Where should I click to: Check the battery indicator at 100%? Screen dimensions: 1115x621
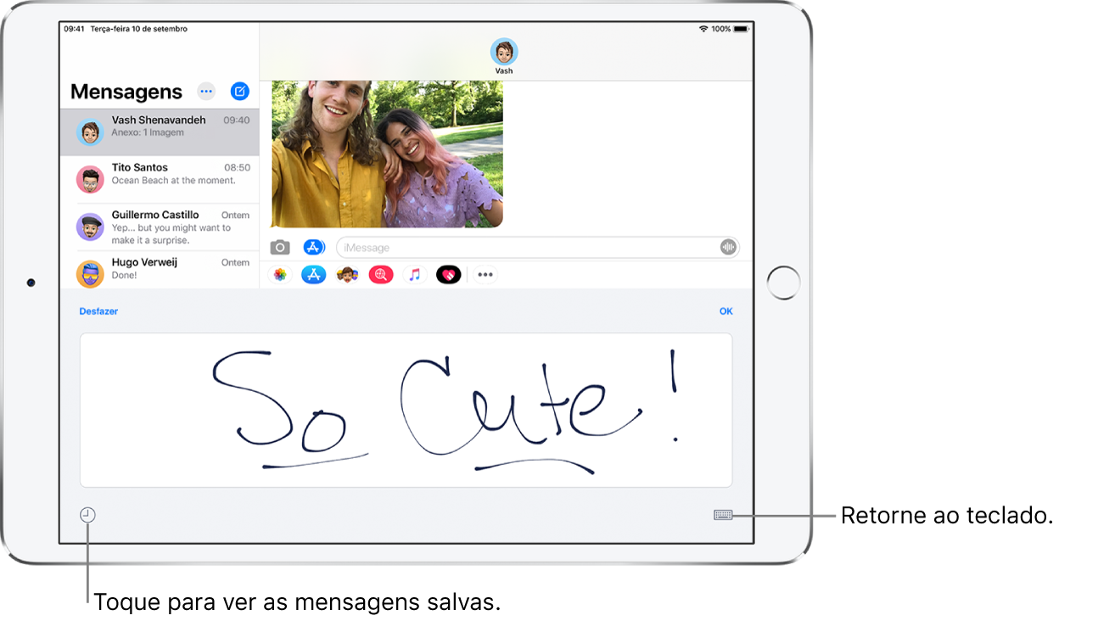[742, 29]
